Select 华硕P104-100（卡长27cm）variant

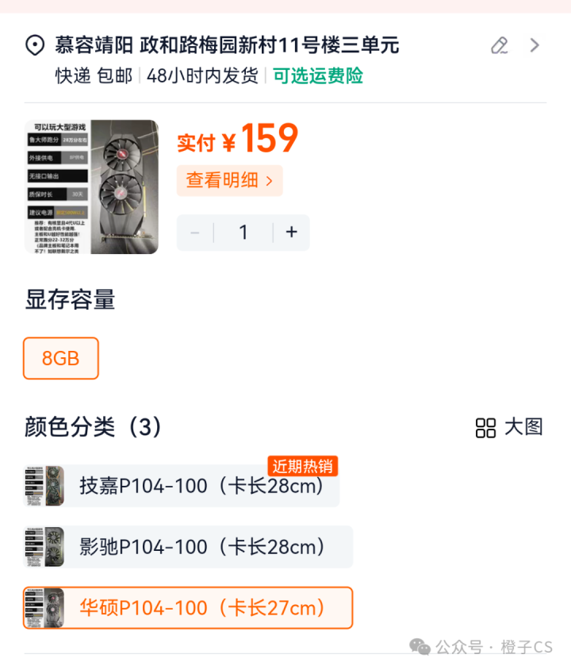tap(188, 608)
